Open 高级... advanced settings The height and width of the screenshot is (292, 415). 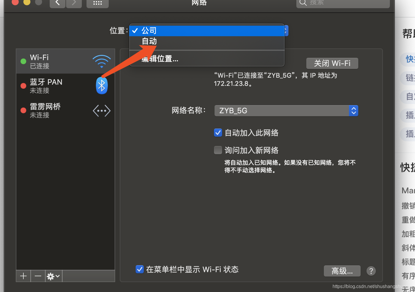pos(342,271)
